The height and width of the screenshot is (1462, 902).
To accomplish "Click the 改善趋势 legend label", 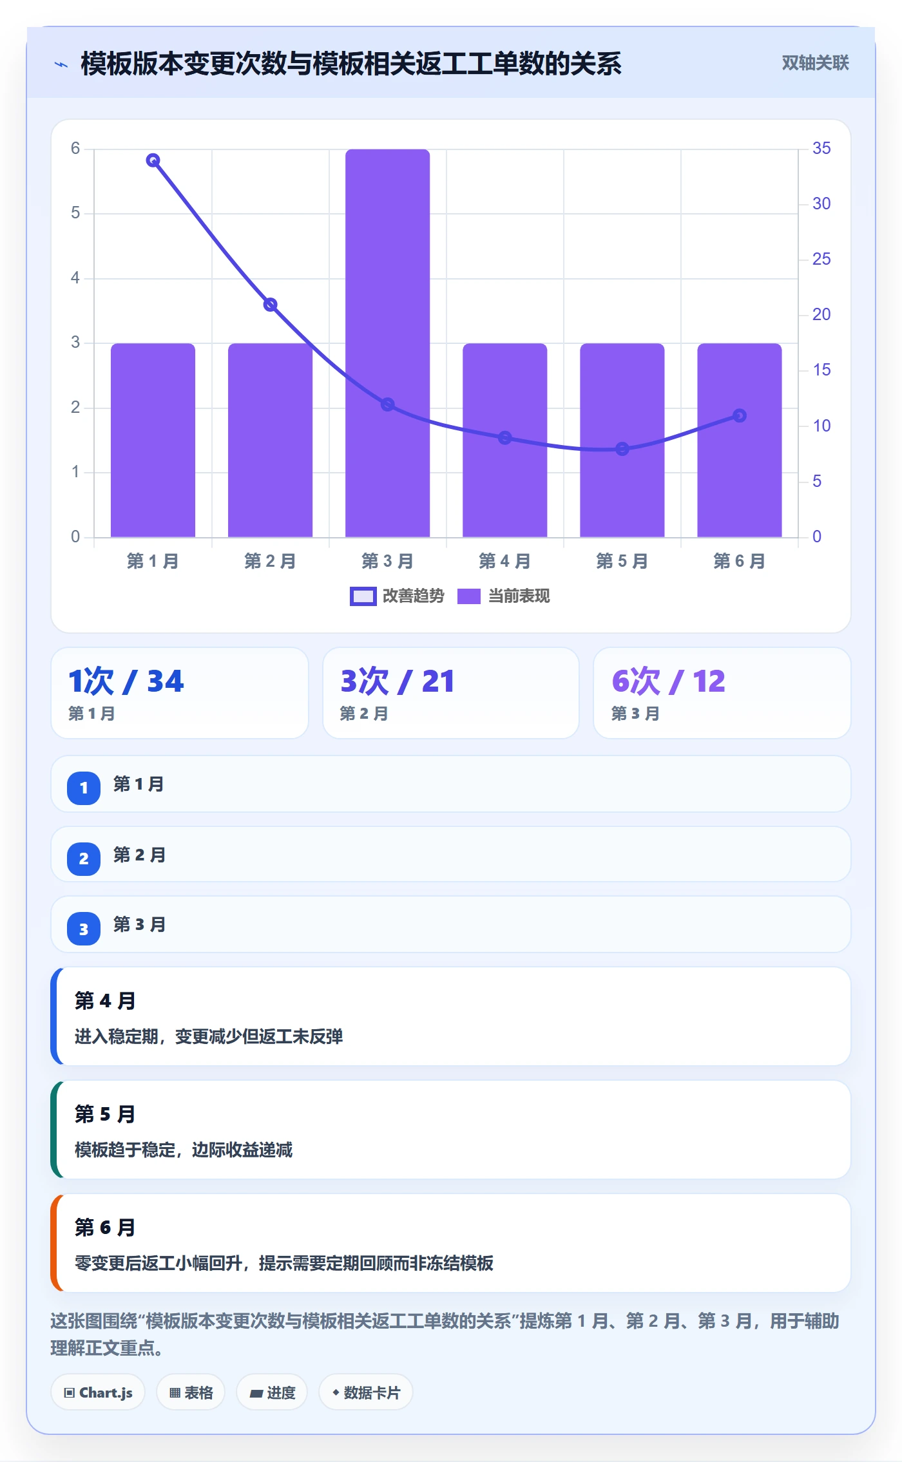I will pos(414,596).
